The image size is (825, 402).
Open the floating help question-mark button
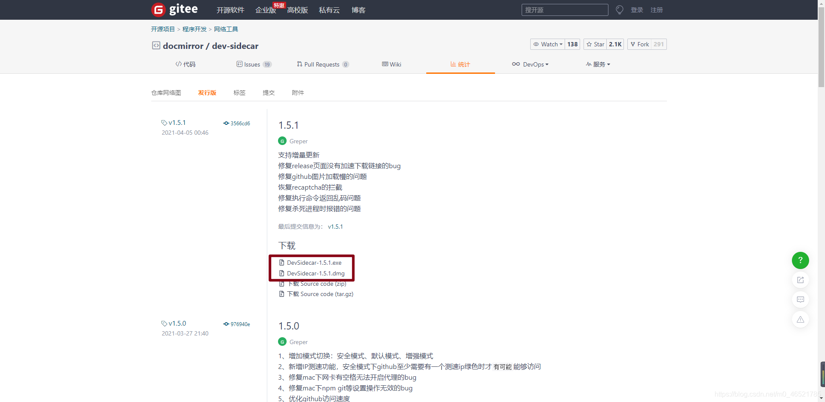[x=800, y=260]
